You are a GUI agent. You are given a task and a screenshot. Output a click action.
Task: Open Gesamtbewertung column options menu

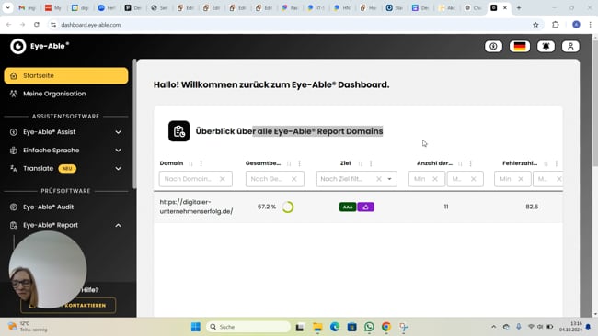pos(299,163)
